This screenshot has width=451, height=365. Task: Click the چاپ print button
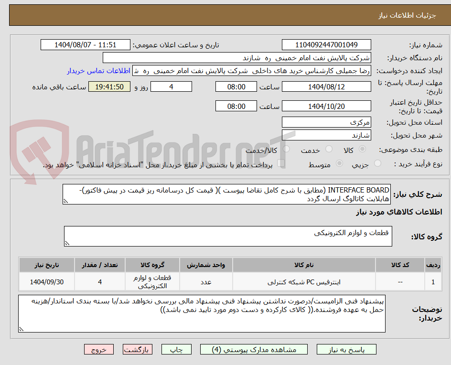tap(176, 349)
